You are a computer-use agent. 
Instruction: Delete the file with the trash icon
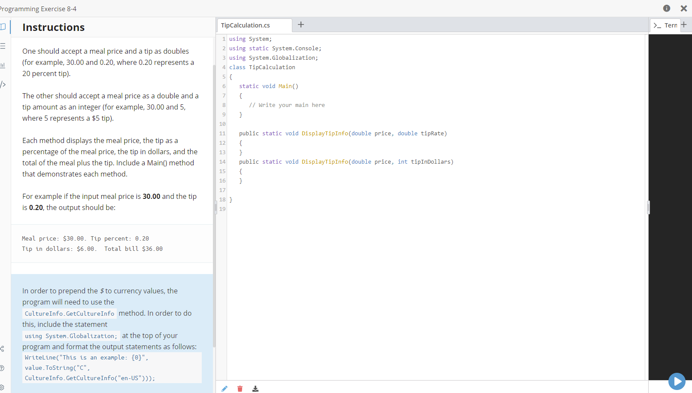point(240,388)
